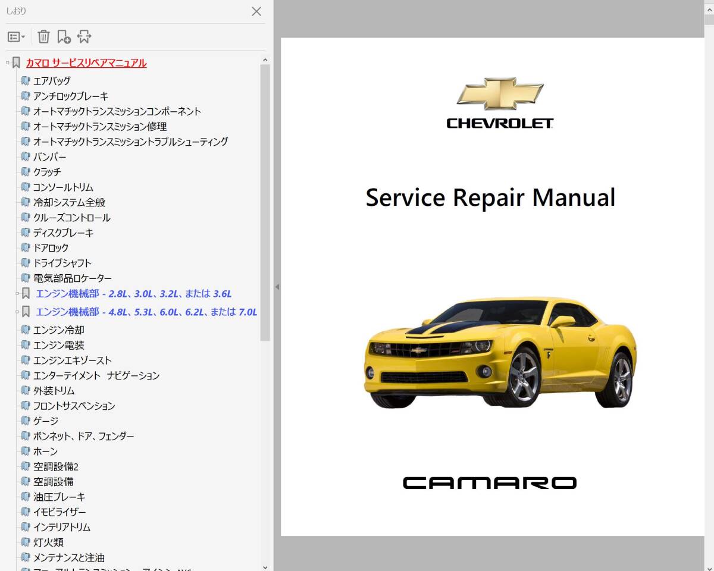The image size is (714, 571).
Task: Click the find current bookmark star icon
Action: click(x=84, y=37)
